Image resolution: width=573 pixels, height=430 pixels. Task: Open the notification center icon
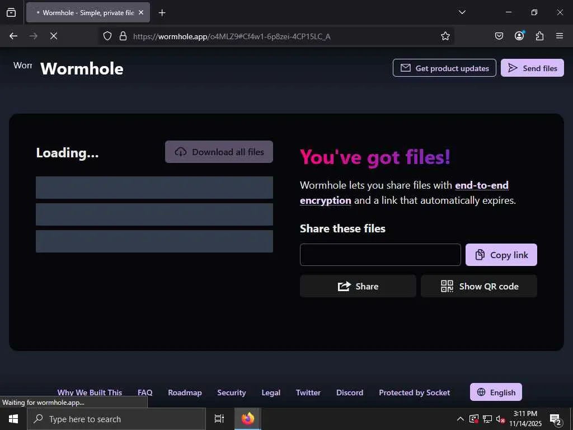tap(556, 419)
